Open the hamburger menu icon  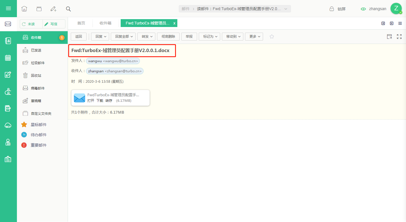point(8,8)
